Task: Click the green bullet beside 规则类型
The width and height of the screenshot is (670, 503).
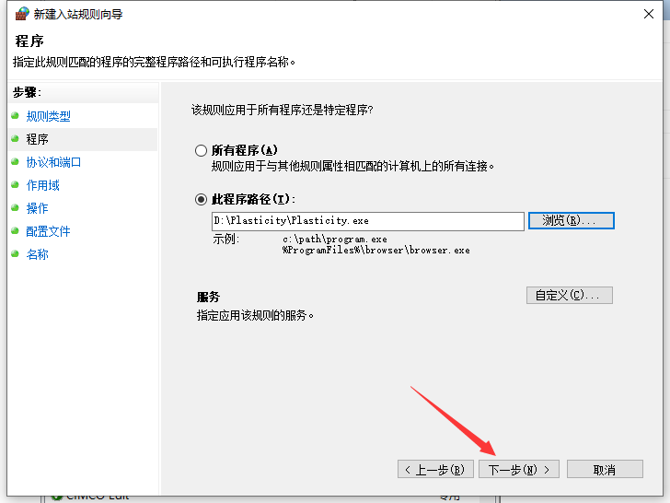Action: coord(15,116)
